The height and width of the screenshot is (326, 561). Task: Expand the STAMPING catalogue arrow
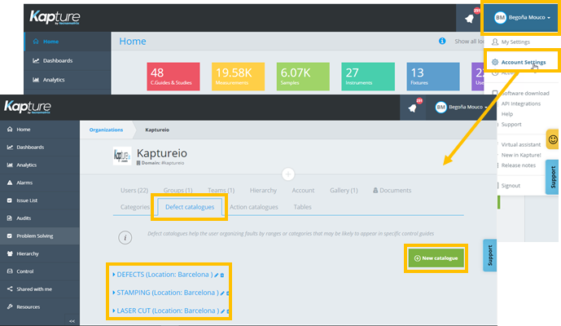pos(114,293)
